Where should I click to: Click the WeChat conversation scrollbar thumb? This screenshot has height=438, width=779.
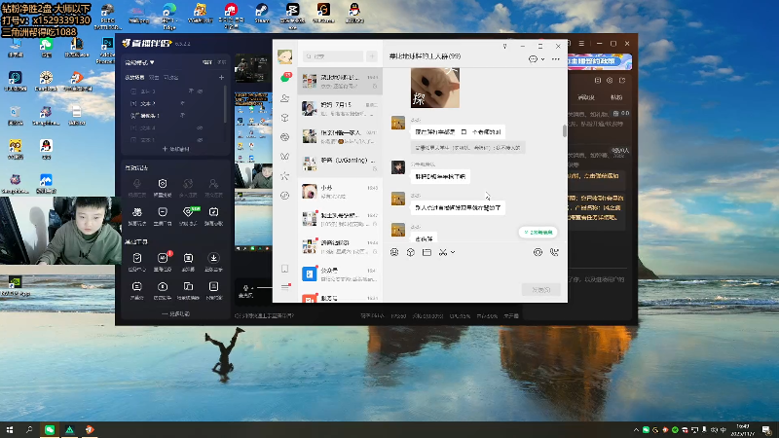tap(565, 130)
